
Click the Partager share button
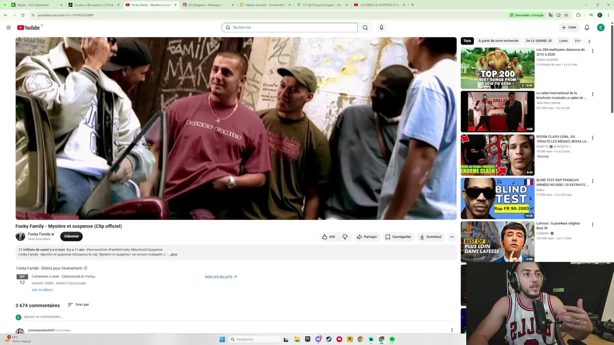[366, 237]
